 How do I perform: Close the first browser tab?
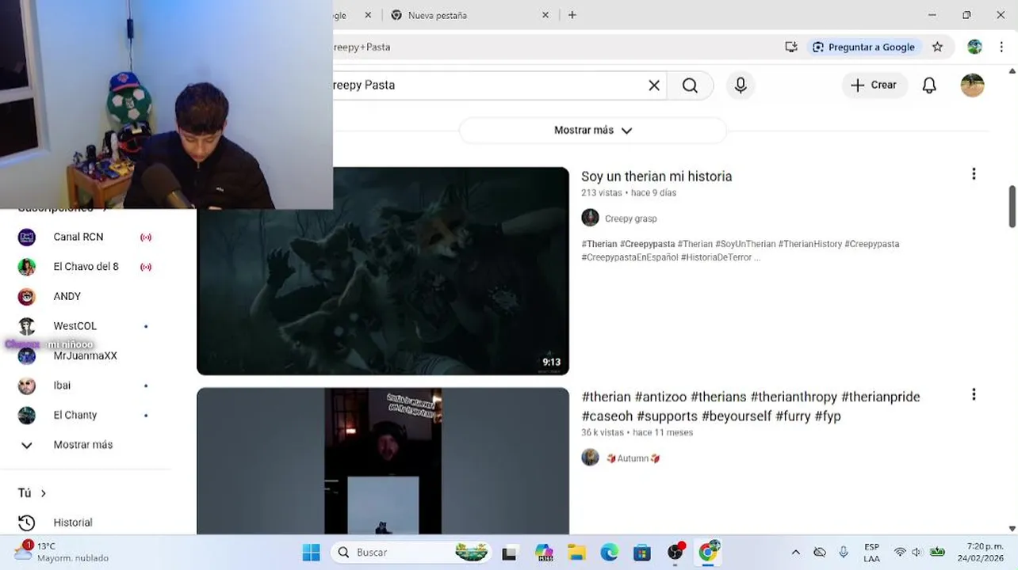368,15
